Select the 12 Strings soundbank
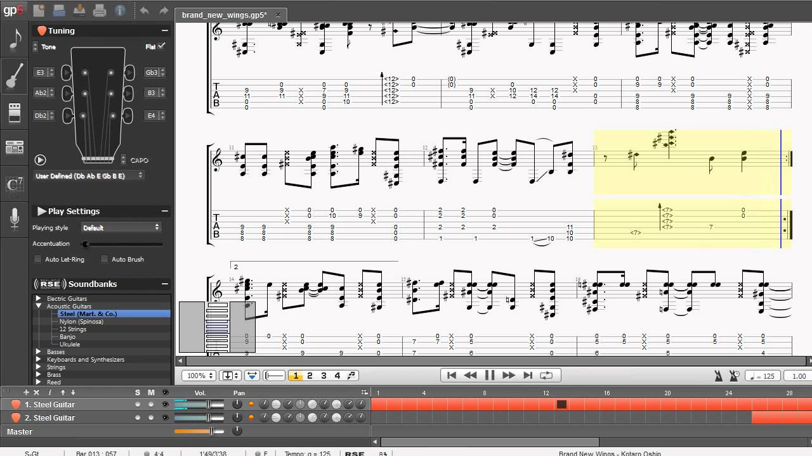The image size is (812, 456). 73,329
